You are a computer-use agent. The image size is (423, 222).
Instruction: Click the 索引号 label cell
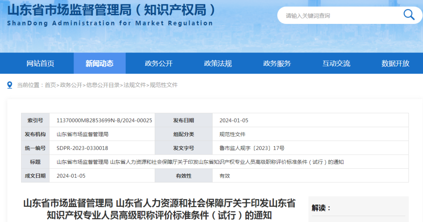pyautogui.click(x=35, y=120)
